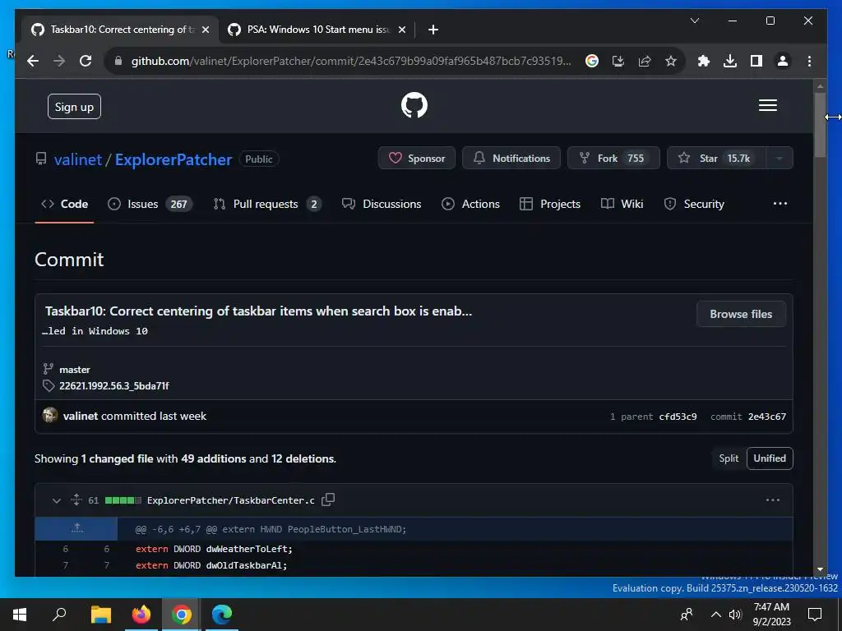Screen dimensions: 842x631
Task: Open the Chrome extensions puzzle icon
Action: (704, 61)
